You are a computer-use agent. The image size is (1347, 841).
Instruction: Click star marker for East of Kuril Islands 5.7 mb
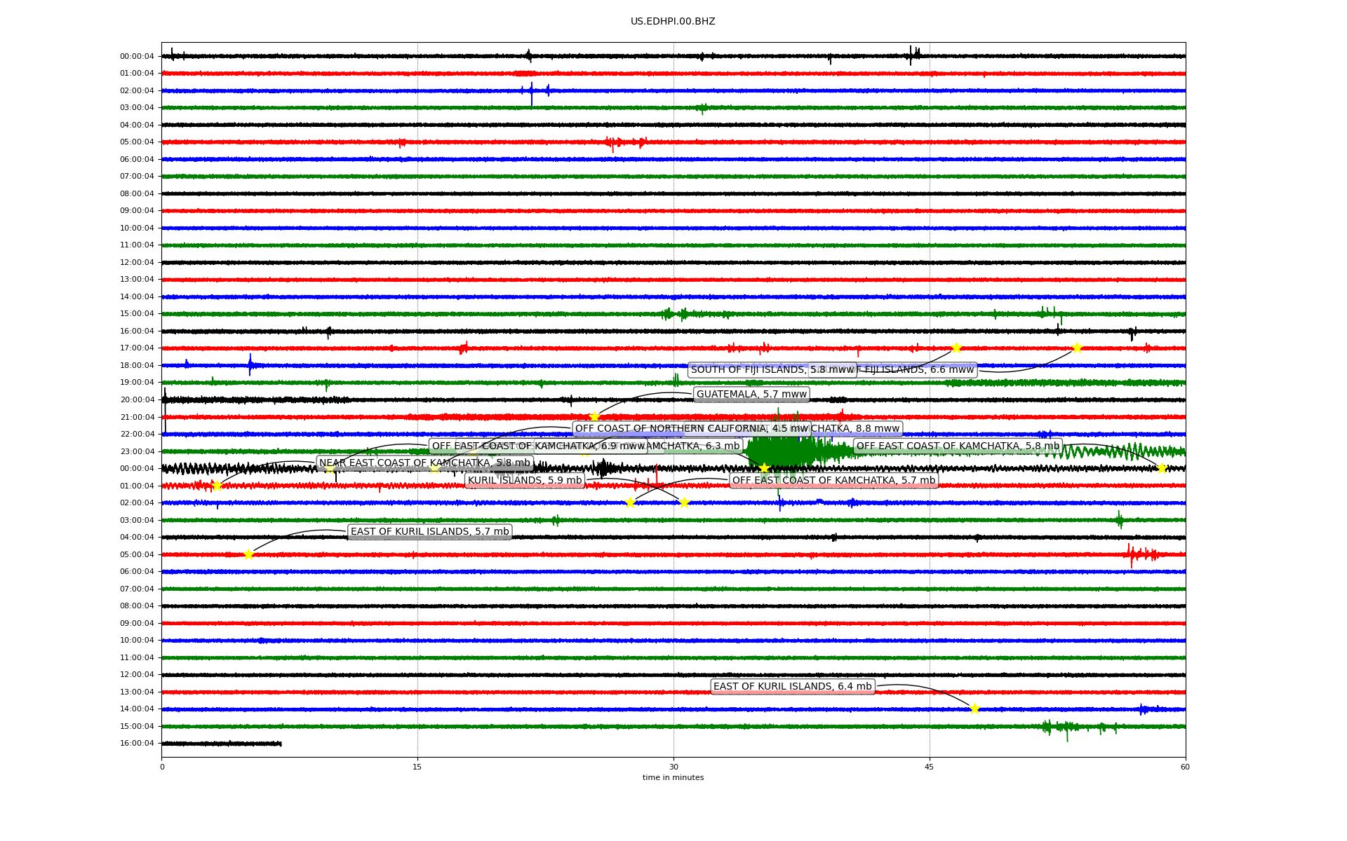coord(248,554)
